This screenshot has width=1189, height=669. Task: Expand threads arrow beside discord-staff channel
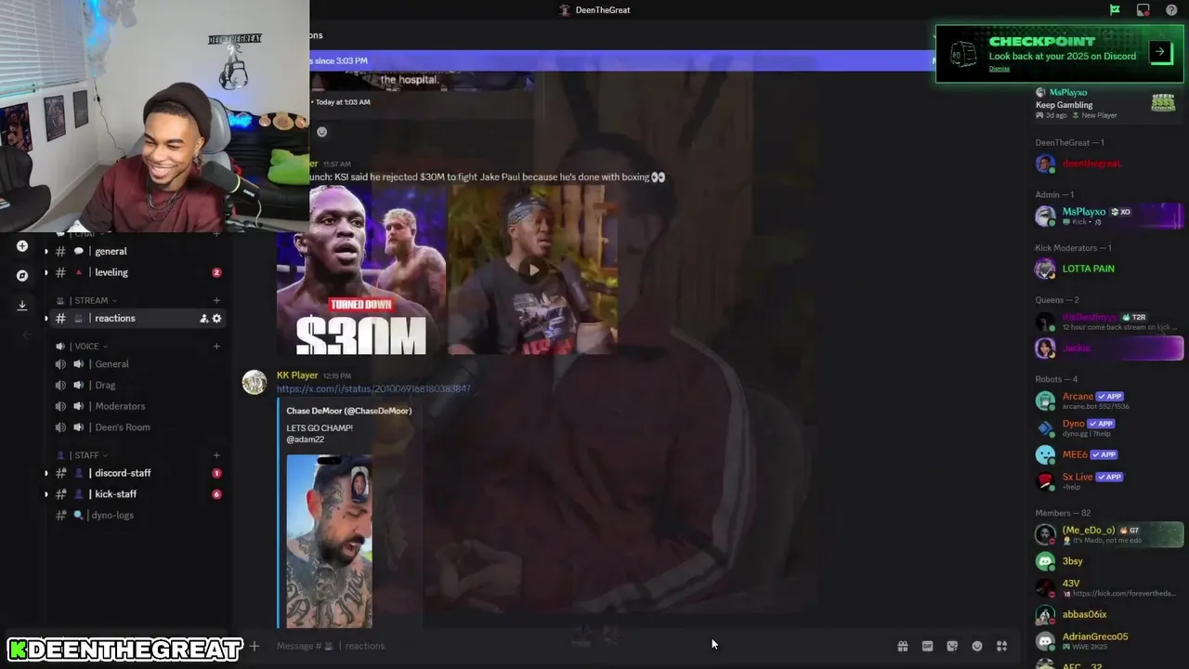(x=46, y=474)
